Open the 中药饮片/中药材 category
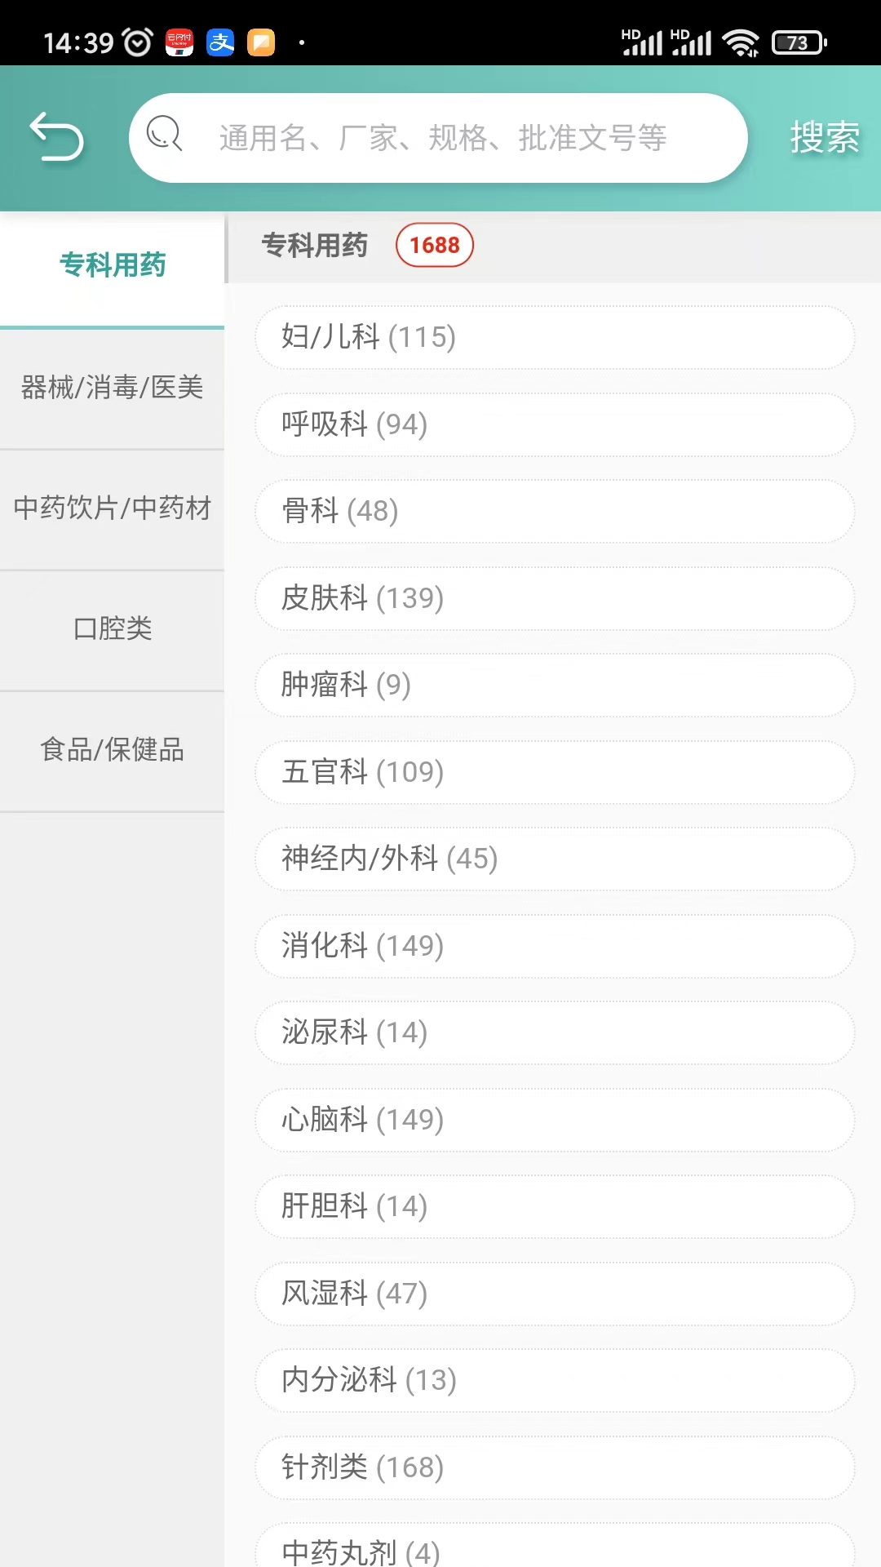This screenshot has width=881, height=1567. [x=113, y=508]
